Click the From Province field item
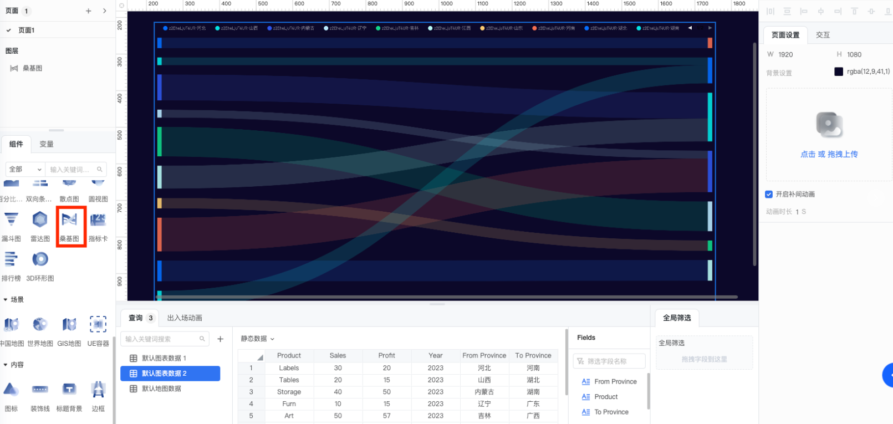Image resolution: width=893 pixels, height=424 pixels. tap(609, 382)
